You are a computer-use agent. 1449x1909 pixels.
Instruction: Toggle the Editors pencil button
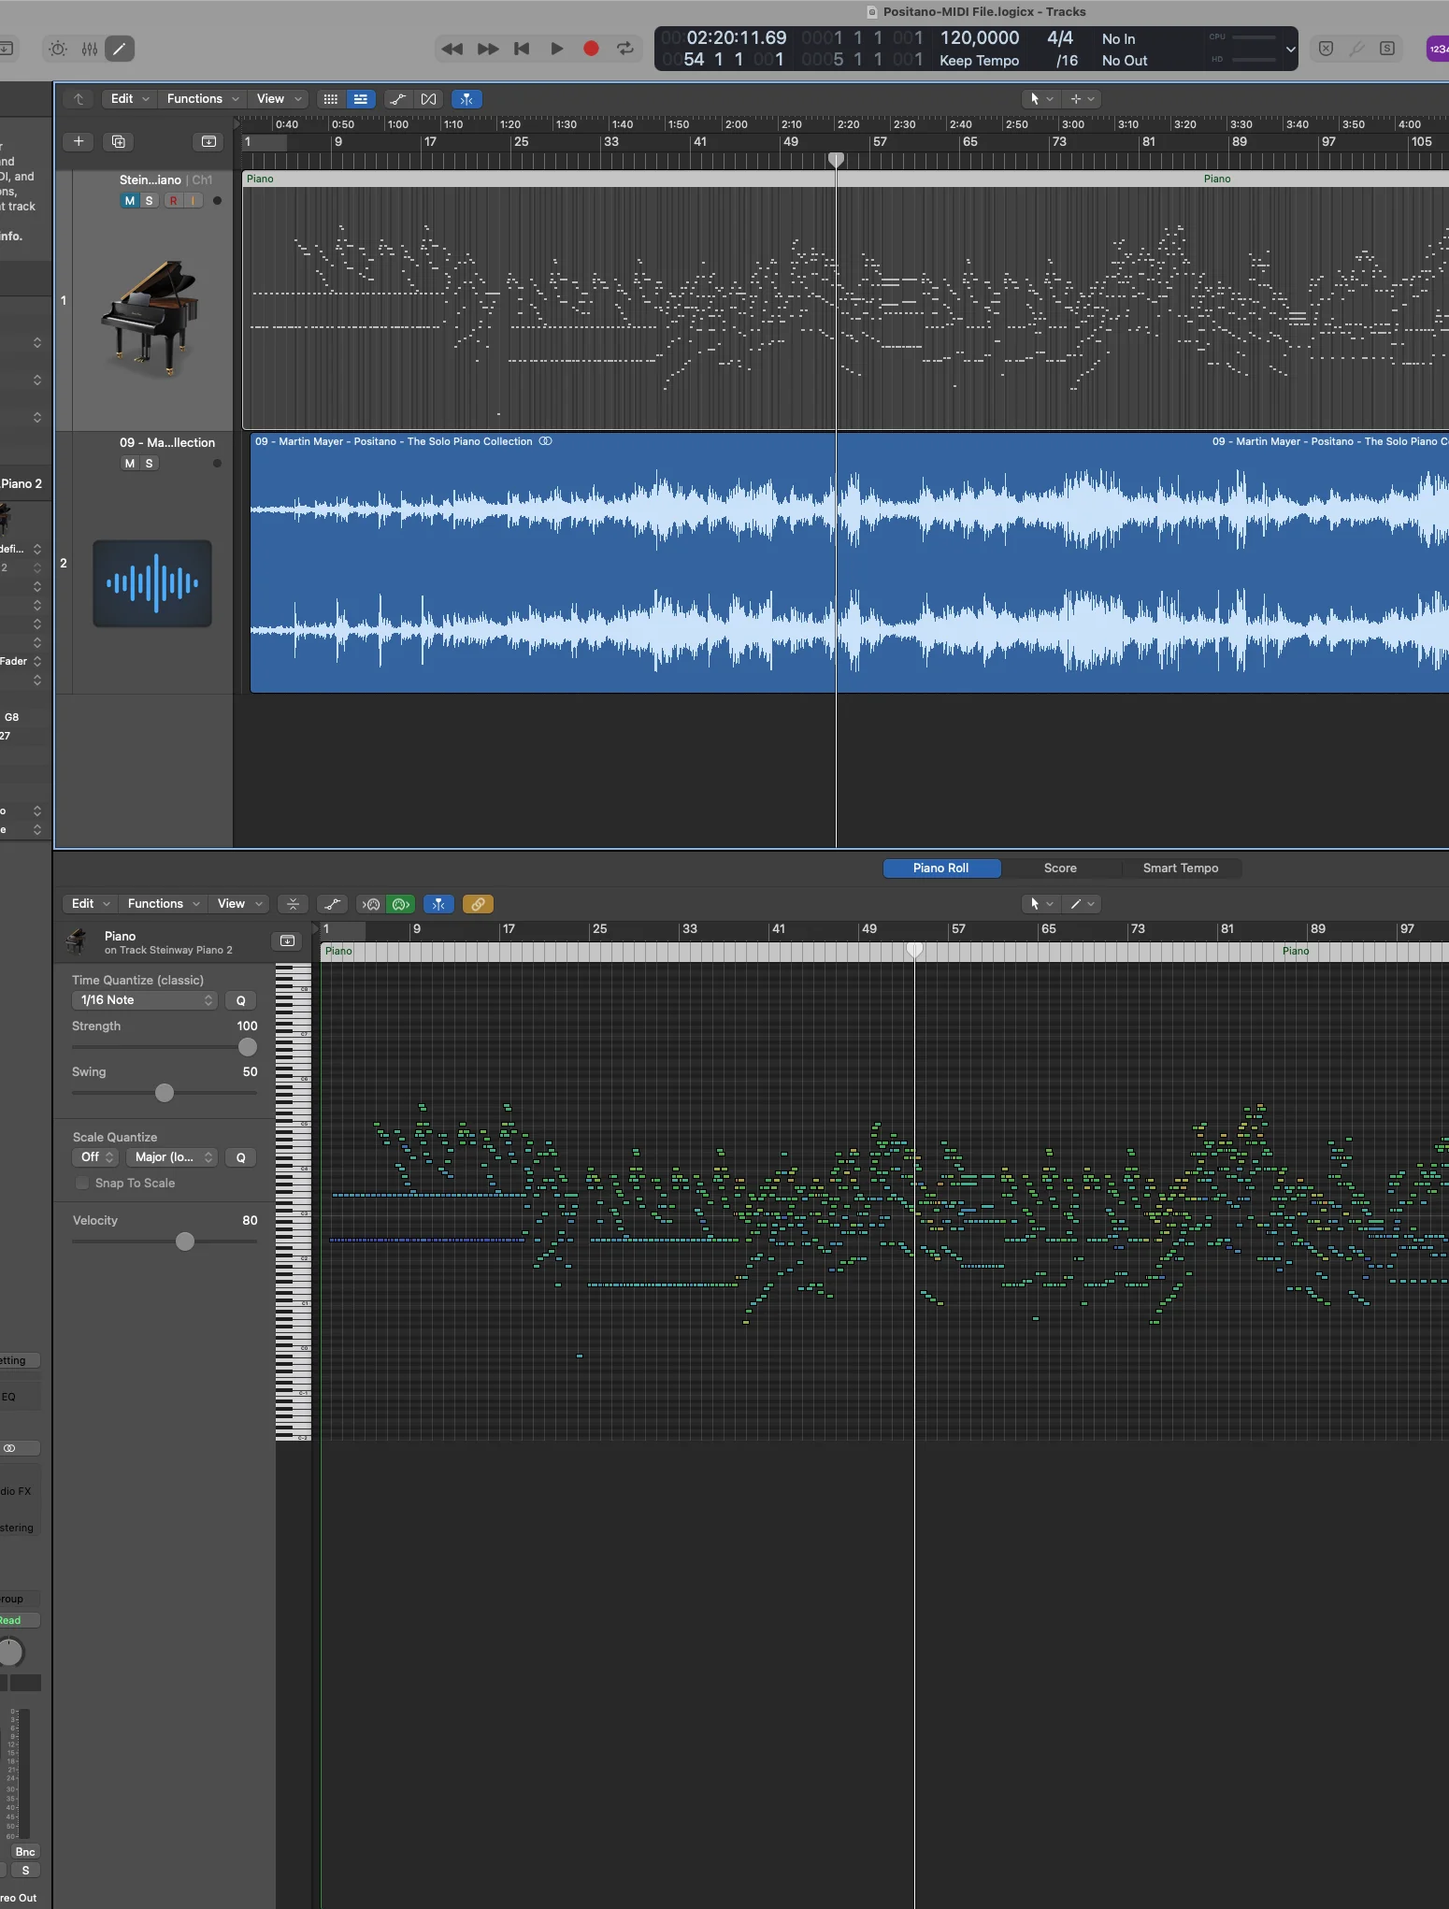pyautogui.click(x=120, y=49)
